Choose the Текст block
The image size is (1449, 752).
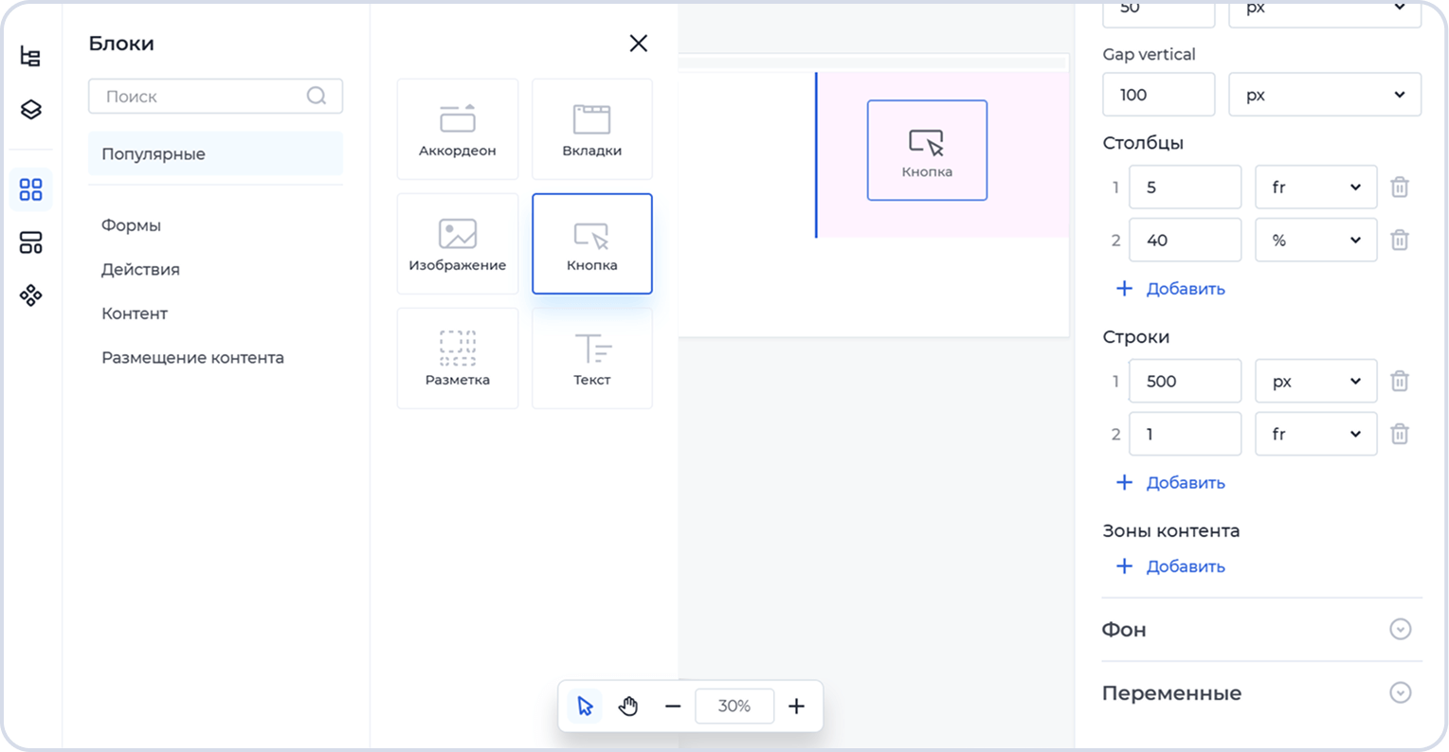point(592,358)
